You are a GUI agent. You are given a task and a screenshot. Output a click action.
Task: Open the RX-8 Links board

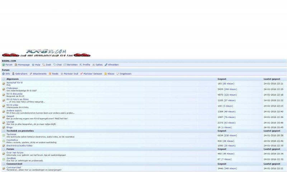(12, 105)
